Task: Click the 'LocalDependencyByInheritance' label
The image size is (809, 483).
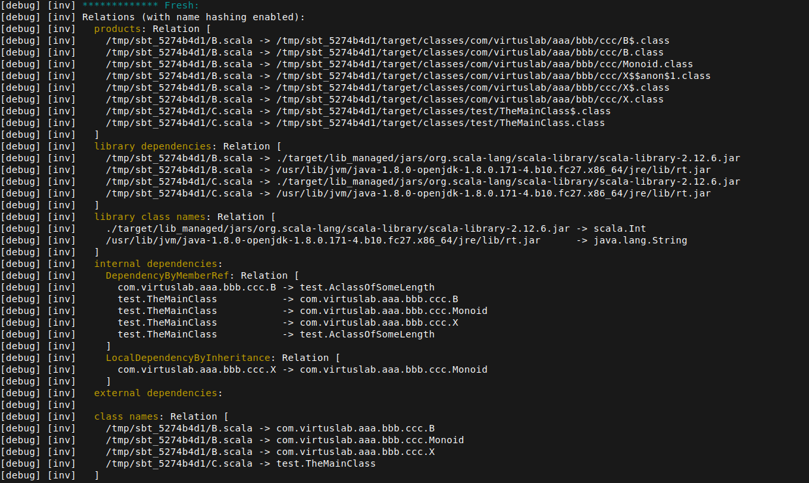Action: tap(191, 358)
